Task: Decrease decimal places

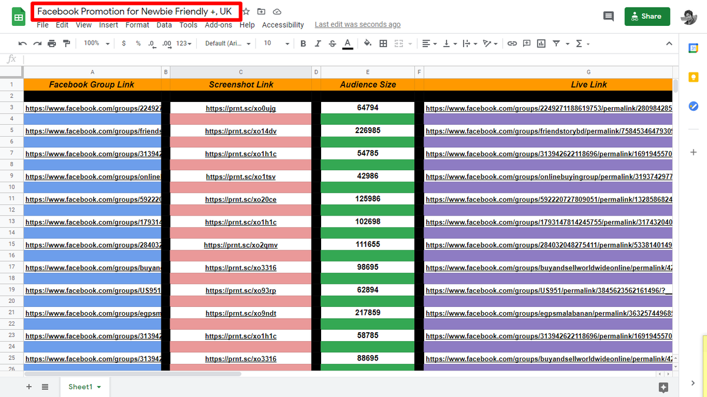Action: pos(152,44)
